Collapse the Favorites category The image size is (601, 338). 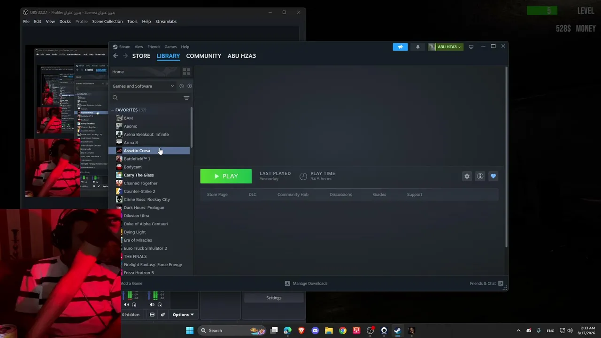pos(113,110)
